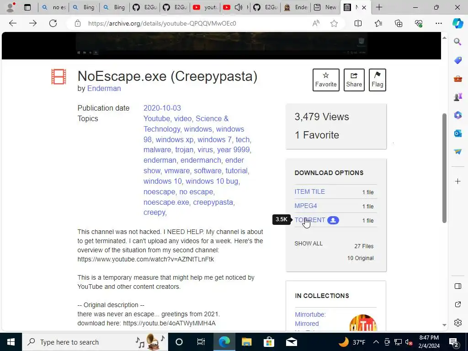Open Mail app from taskbar
468x351 pixels.
coord(291,342)
